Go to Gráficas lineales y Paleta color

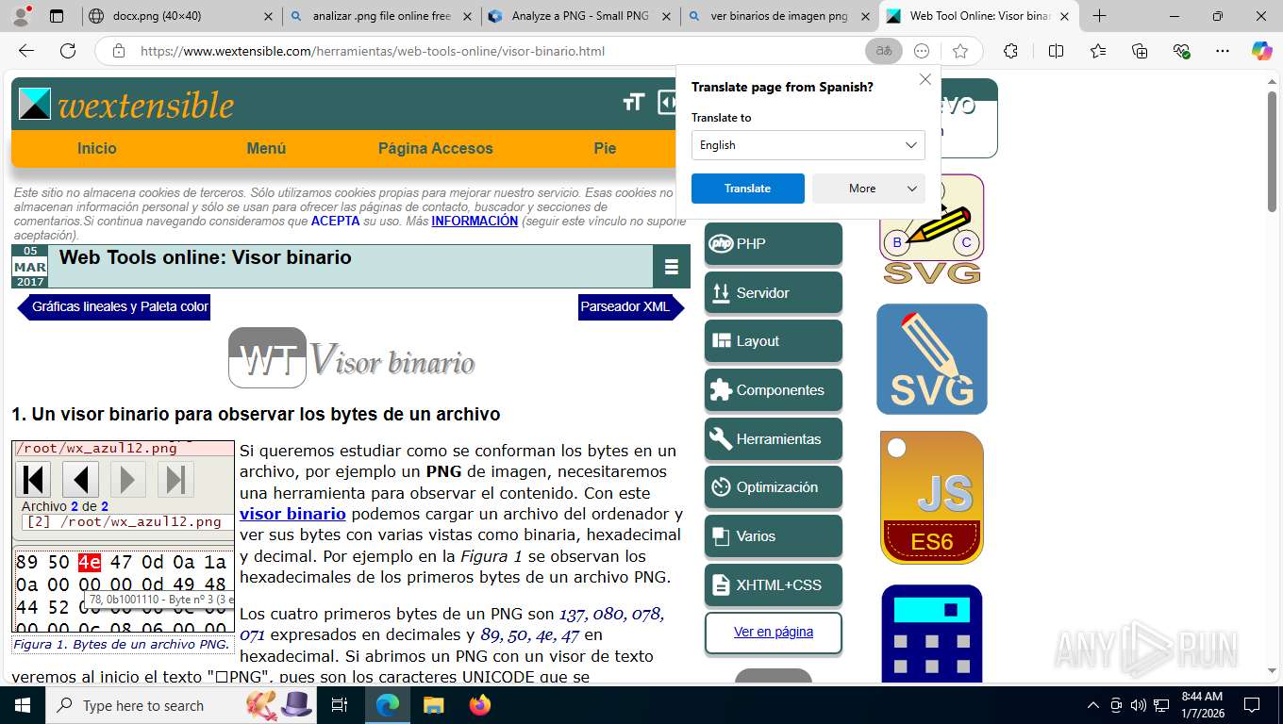point(114,306)
